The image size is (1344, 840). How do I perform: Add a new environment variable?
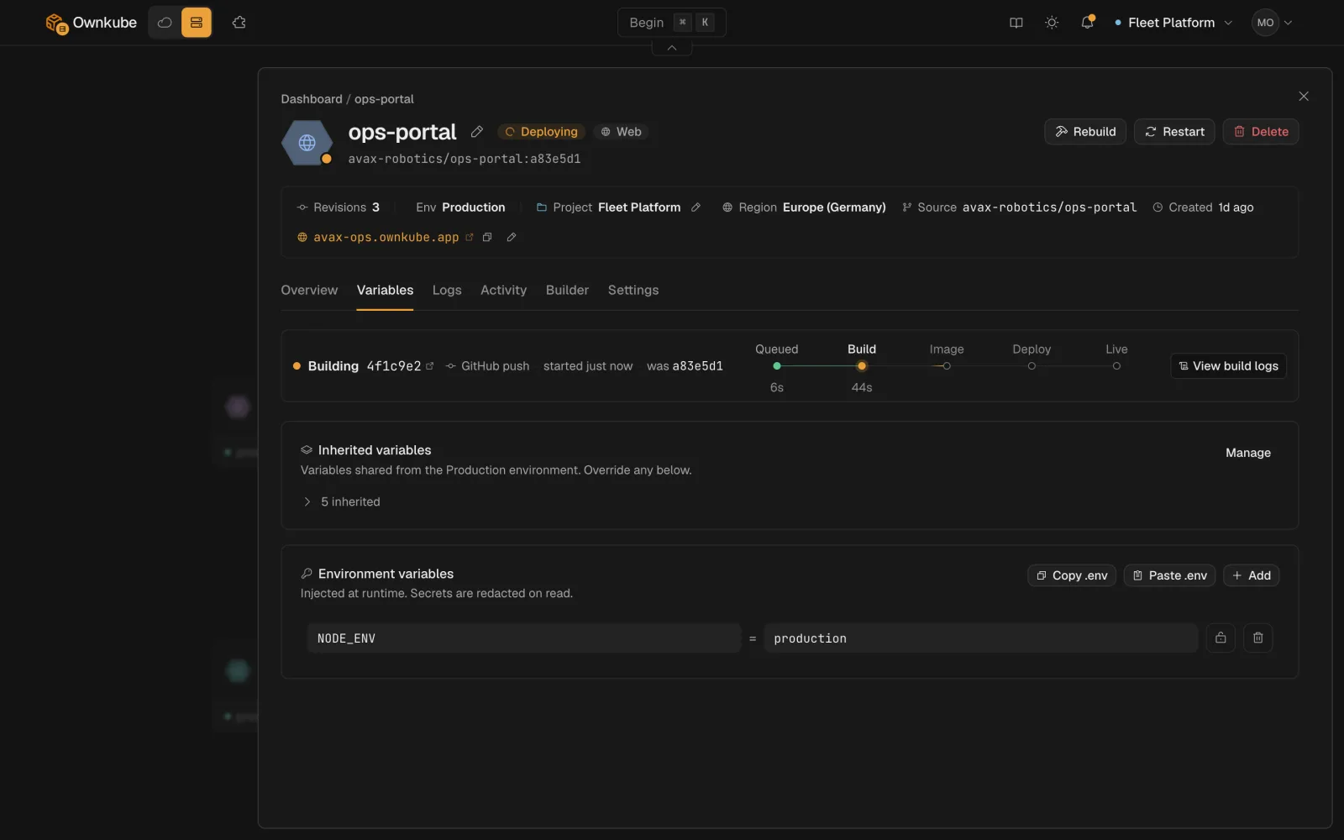pos(1251,575)
